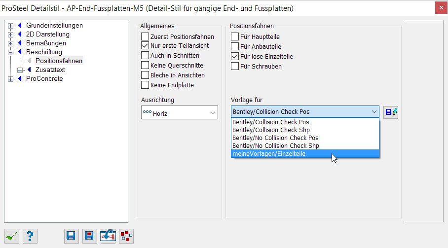Click the load template icon with blue arrow

(x=108, y=236)
